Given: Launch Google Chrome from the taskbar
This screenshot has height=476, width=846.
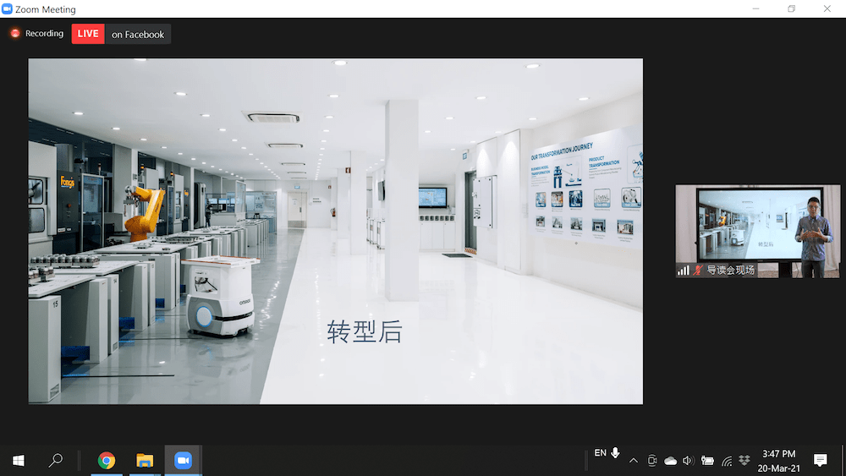Looking at the screenshot, I should pos(107,461).
